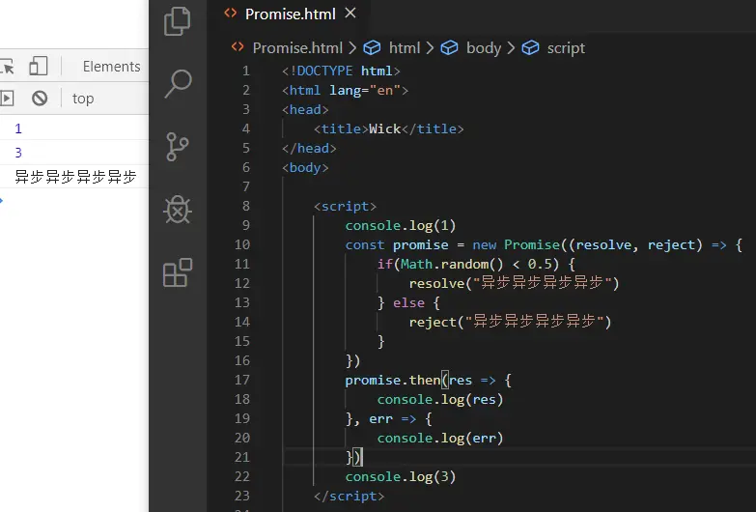
Task: Click the closing script tag
Action: tap(349, 496)
